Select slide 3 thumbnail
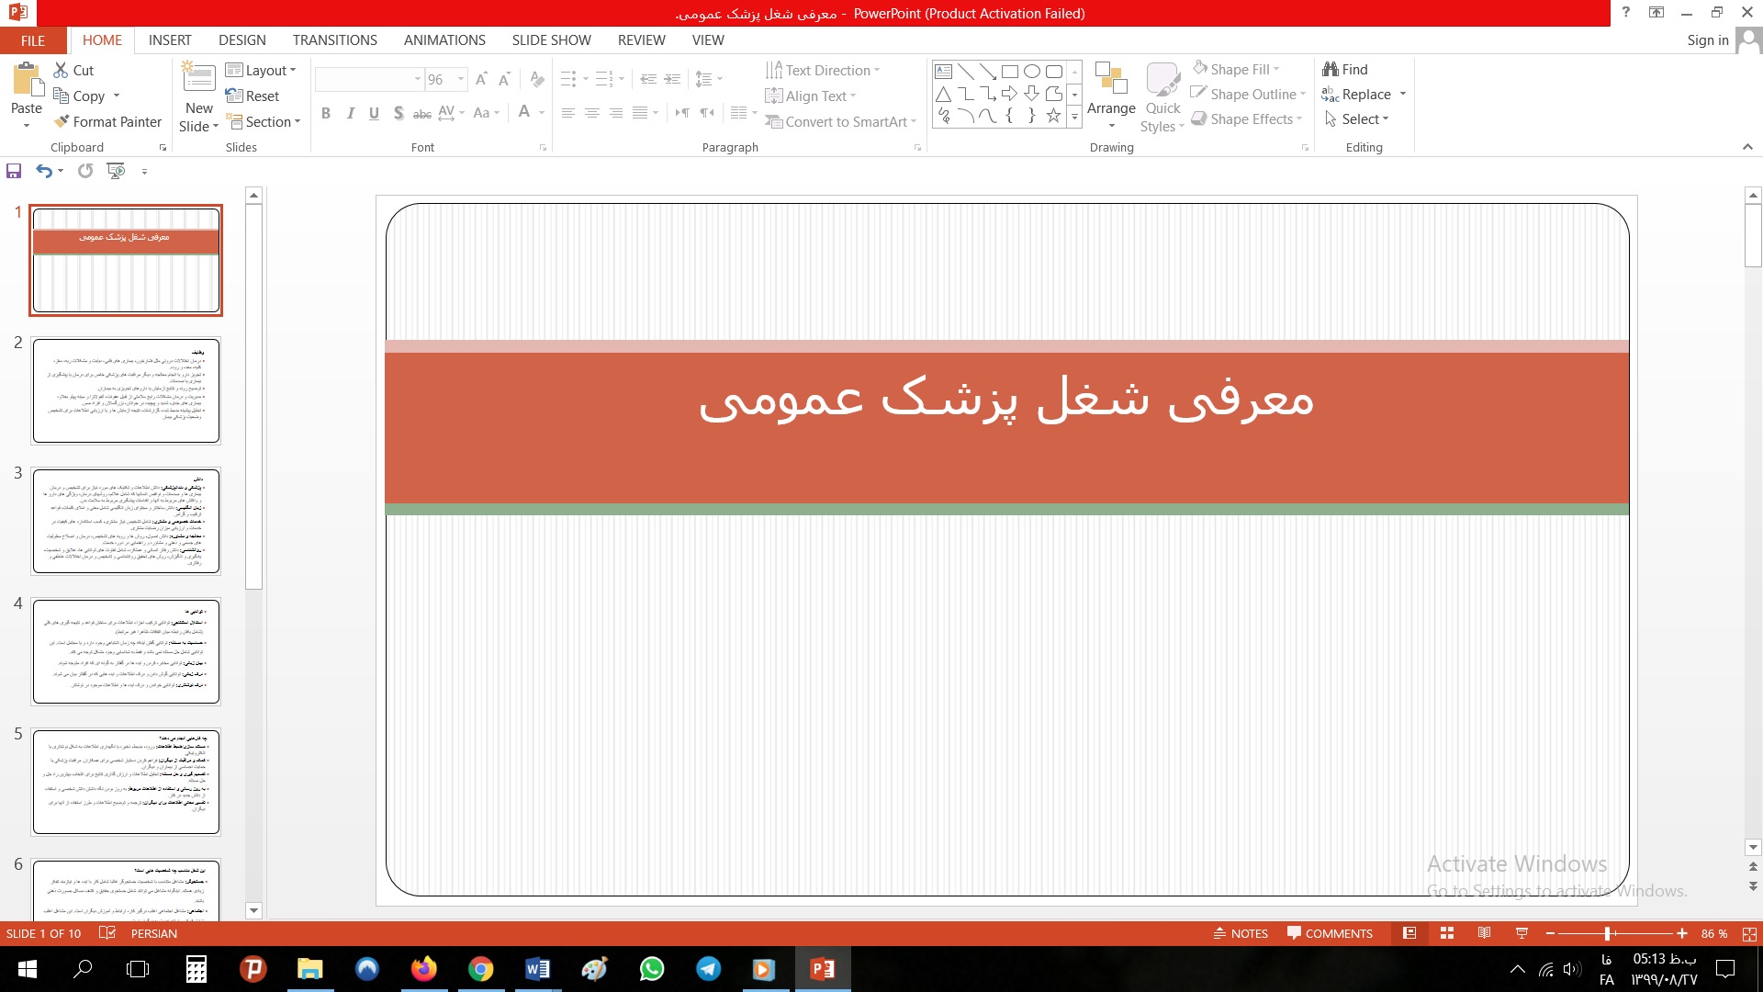Viewport: 1763px width, 992px height. 126,521
